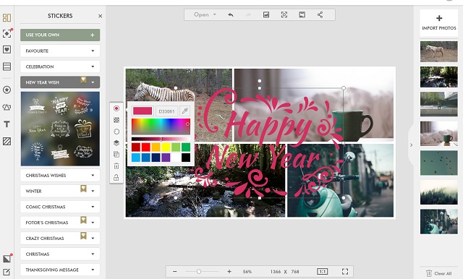This screenshot has height=279, width=463.
Task: Select the zebra photo thumbnail
Action: pyautogui.click(x=439, y=51)
